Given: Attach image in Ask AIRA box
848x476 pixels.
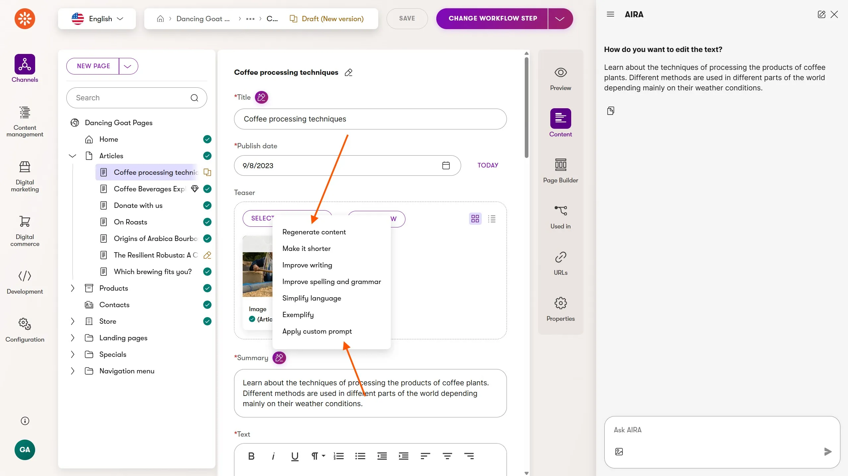Looking at the screenshot, I should [619, 452].
